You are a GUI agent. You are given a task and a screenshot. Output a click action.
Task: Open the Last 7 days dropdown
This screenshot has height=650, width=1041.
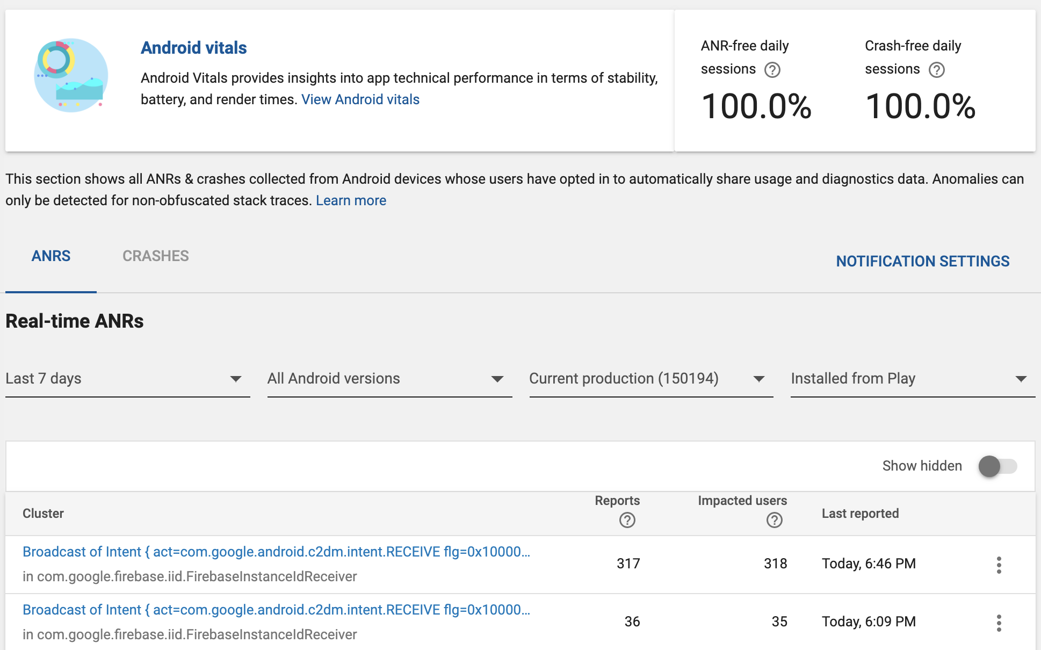tap(127, 379)
